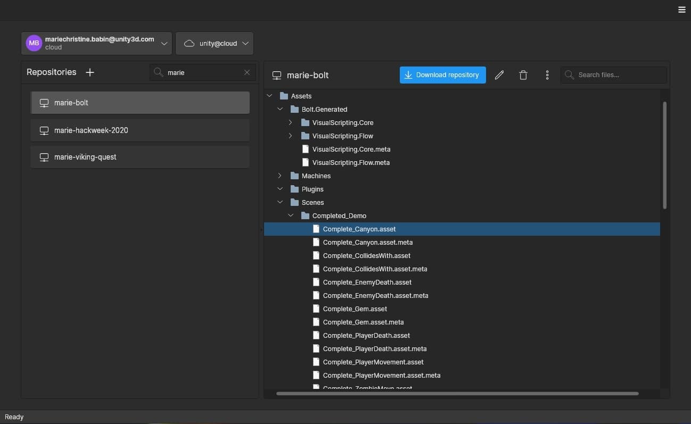Expand the Machines folder
Image resolution: width=691 pixels, height=424 pixels.
(x=280, y=176)
